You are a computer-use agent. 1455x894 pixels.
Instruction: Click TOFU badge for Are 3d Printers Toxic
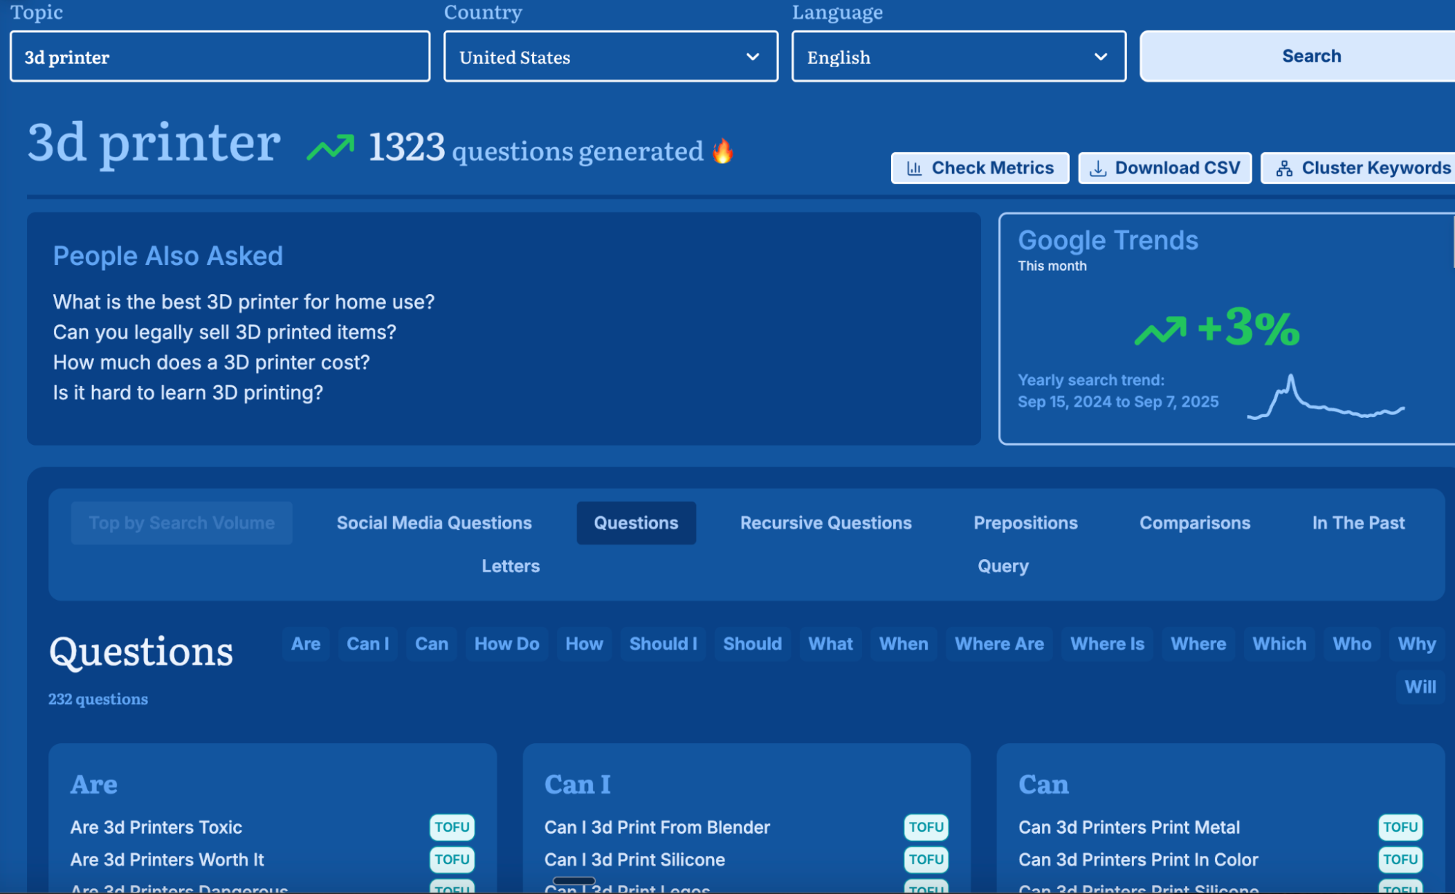(452, 827)
